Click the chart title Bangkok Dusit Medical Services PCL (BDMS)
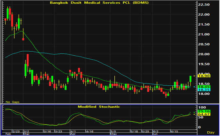Viewport: 220px width, 136px height. pos(99,3)
